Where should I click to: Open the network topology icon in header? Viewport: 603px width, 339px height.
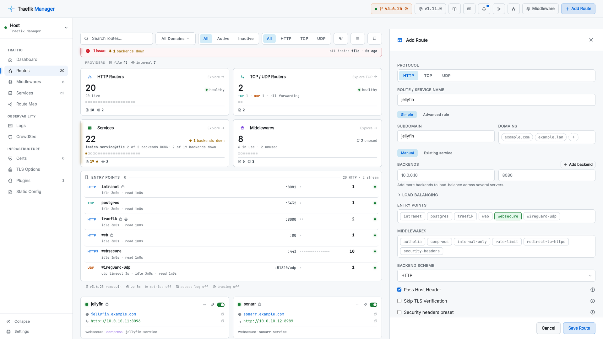click(513, 9)
